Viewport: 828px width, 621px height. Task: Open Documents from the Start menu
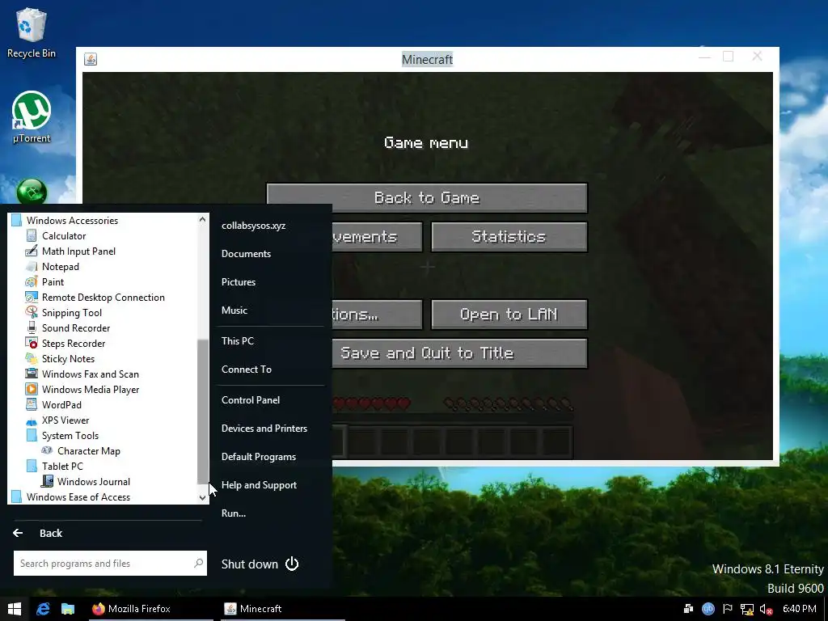pyautogui.click(x=246, y=254)
